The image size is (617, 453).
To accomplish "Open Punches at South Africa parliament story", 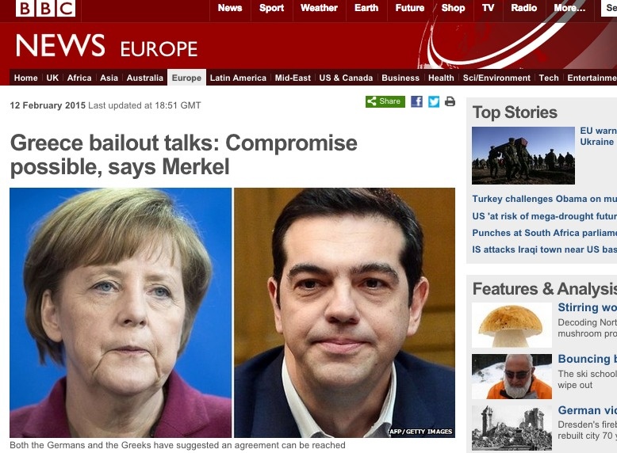I will click(x=545, y=233).
